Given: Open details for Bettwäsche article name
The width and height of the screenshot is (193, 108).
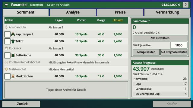Looking at the screenshot, I should click(x=23, y=55).
